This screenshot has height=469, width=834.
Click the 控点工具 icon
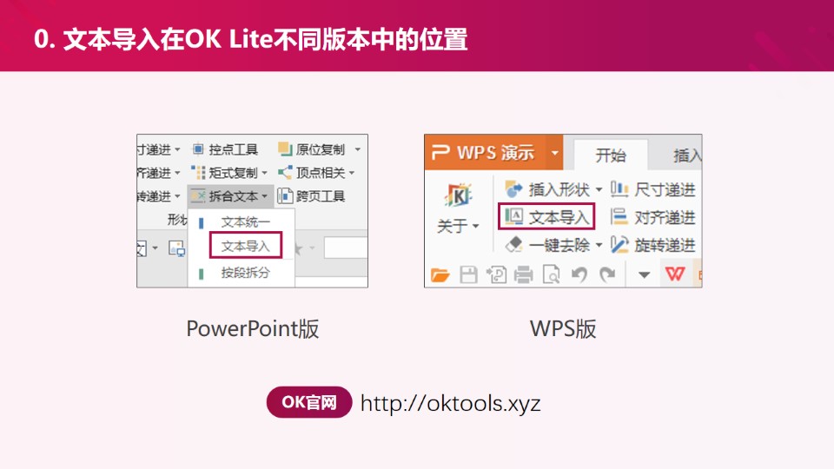198,149
